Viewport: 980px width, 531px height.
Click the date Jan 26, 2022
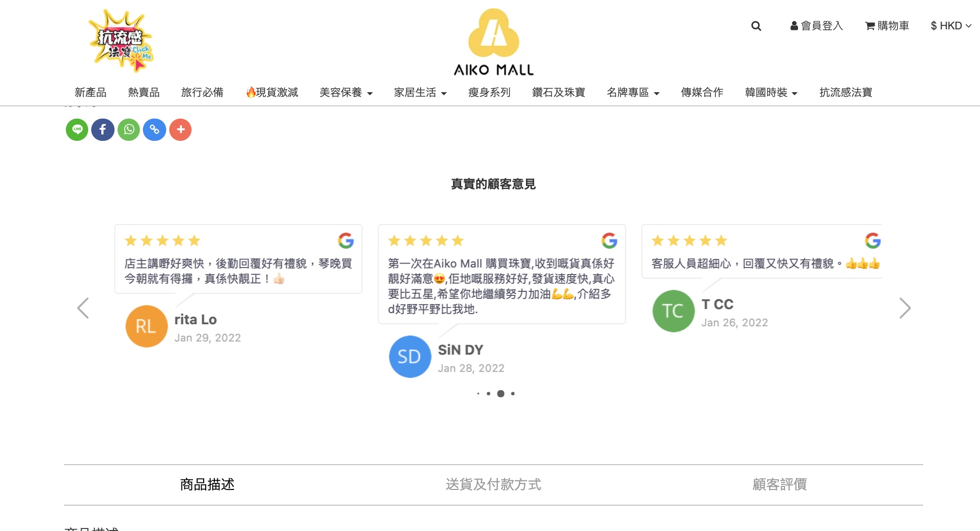[x=735, y=323]
